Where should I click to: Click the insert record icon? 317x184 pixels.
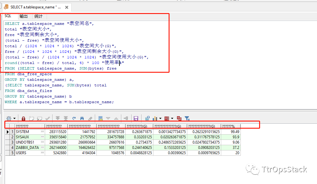click(x=31, y=118)
